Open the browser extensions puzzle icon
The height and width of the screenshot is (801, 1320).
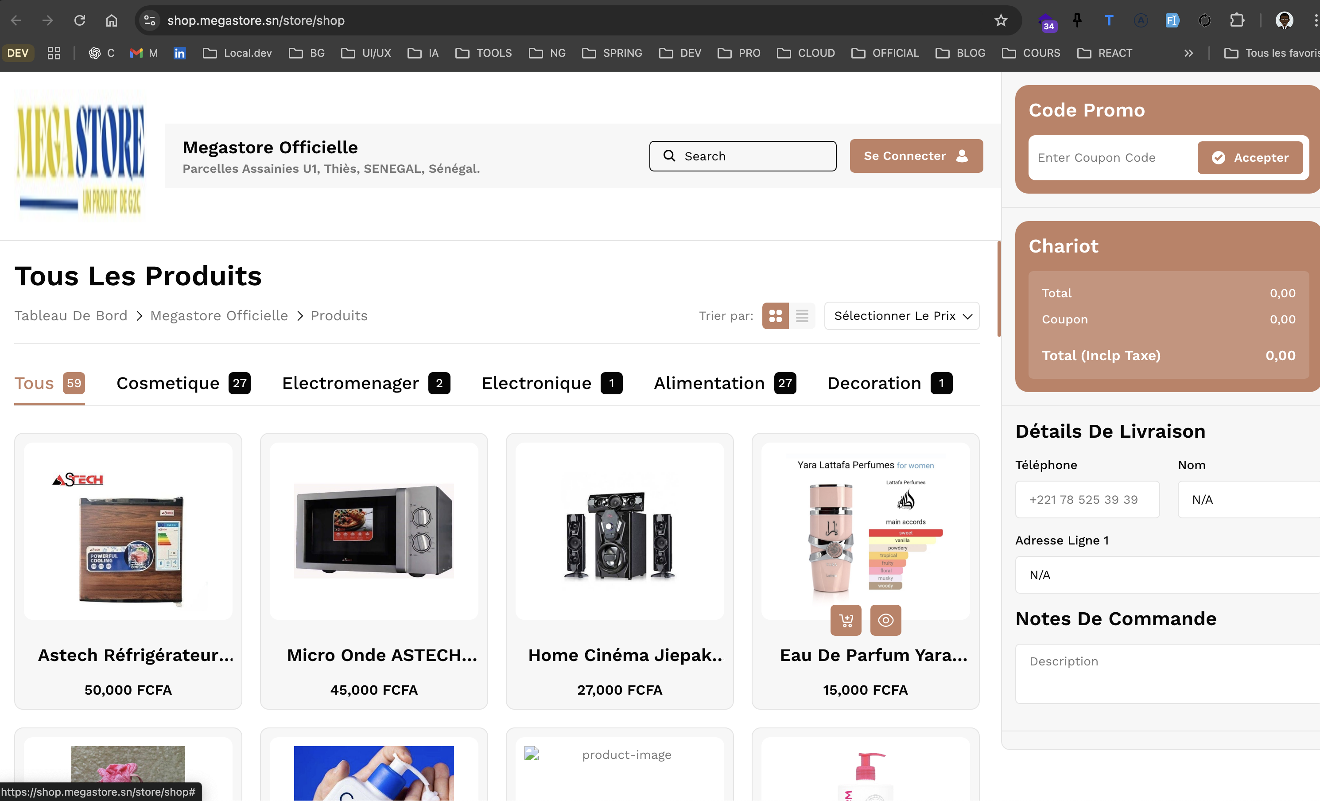pyautogui.click(x=1236, y=20)
